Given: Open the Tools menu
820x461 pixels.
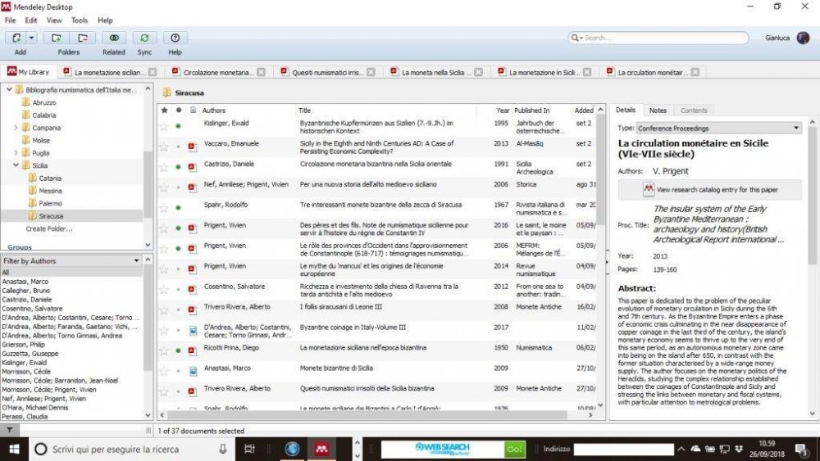Looking at the screenshot, I should (80, 20).
